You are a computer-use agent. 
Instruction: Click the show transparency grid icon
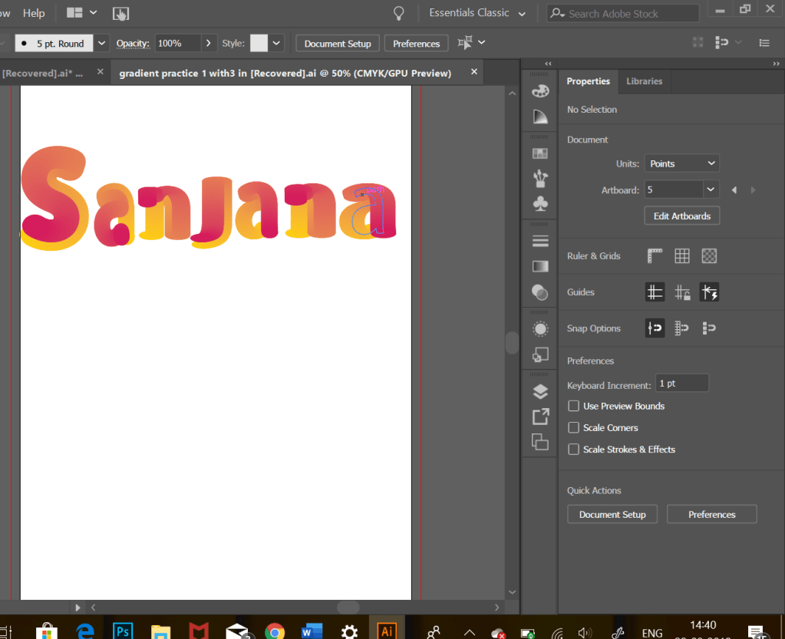(709, 256)
